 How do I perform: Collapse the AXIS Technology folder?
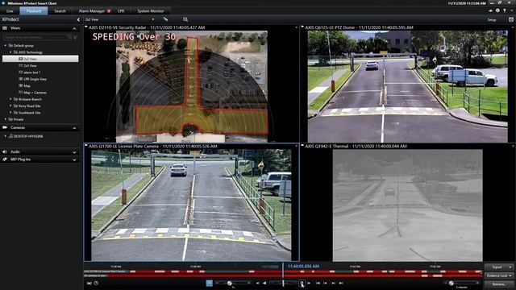point(10,52)
